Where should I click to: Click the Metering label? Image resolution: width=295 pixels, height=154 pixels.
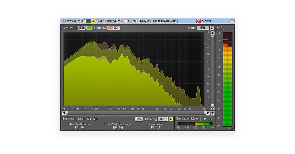[151, 119]
